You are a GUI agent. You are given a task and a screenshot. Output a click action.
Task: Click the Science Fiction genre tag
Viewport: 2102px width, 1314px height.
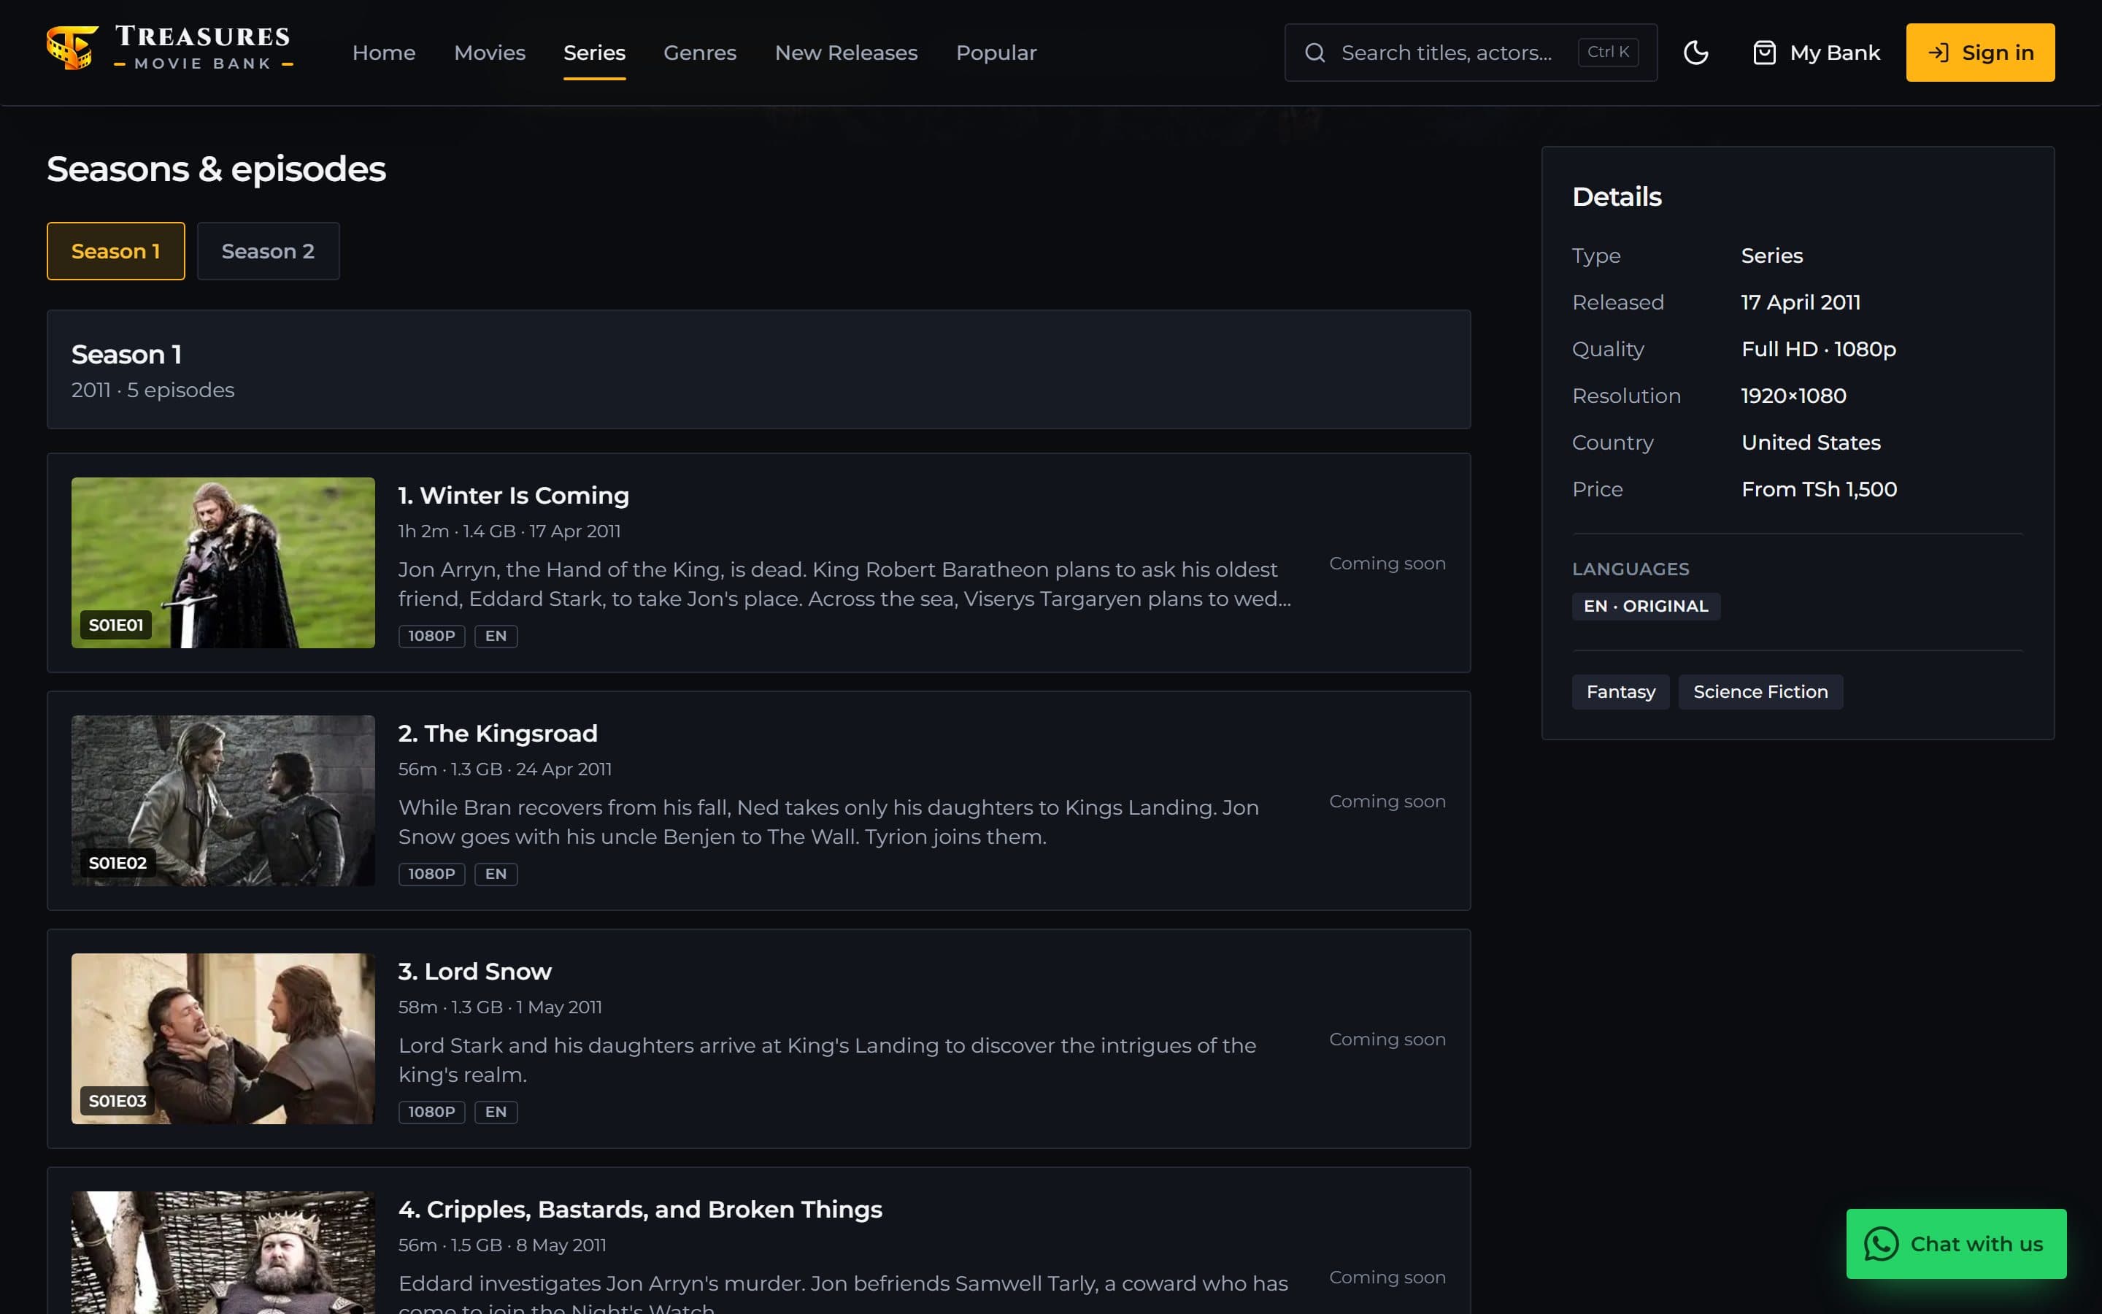click(1760, 692)
